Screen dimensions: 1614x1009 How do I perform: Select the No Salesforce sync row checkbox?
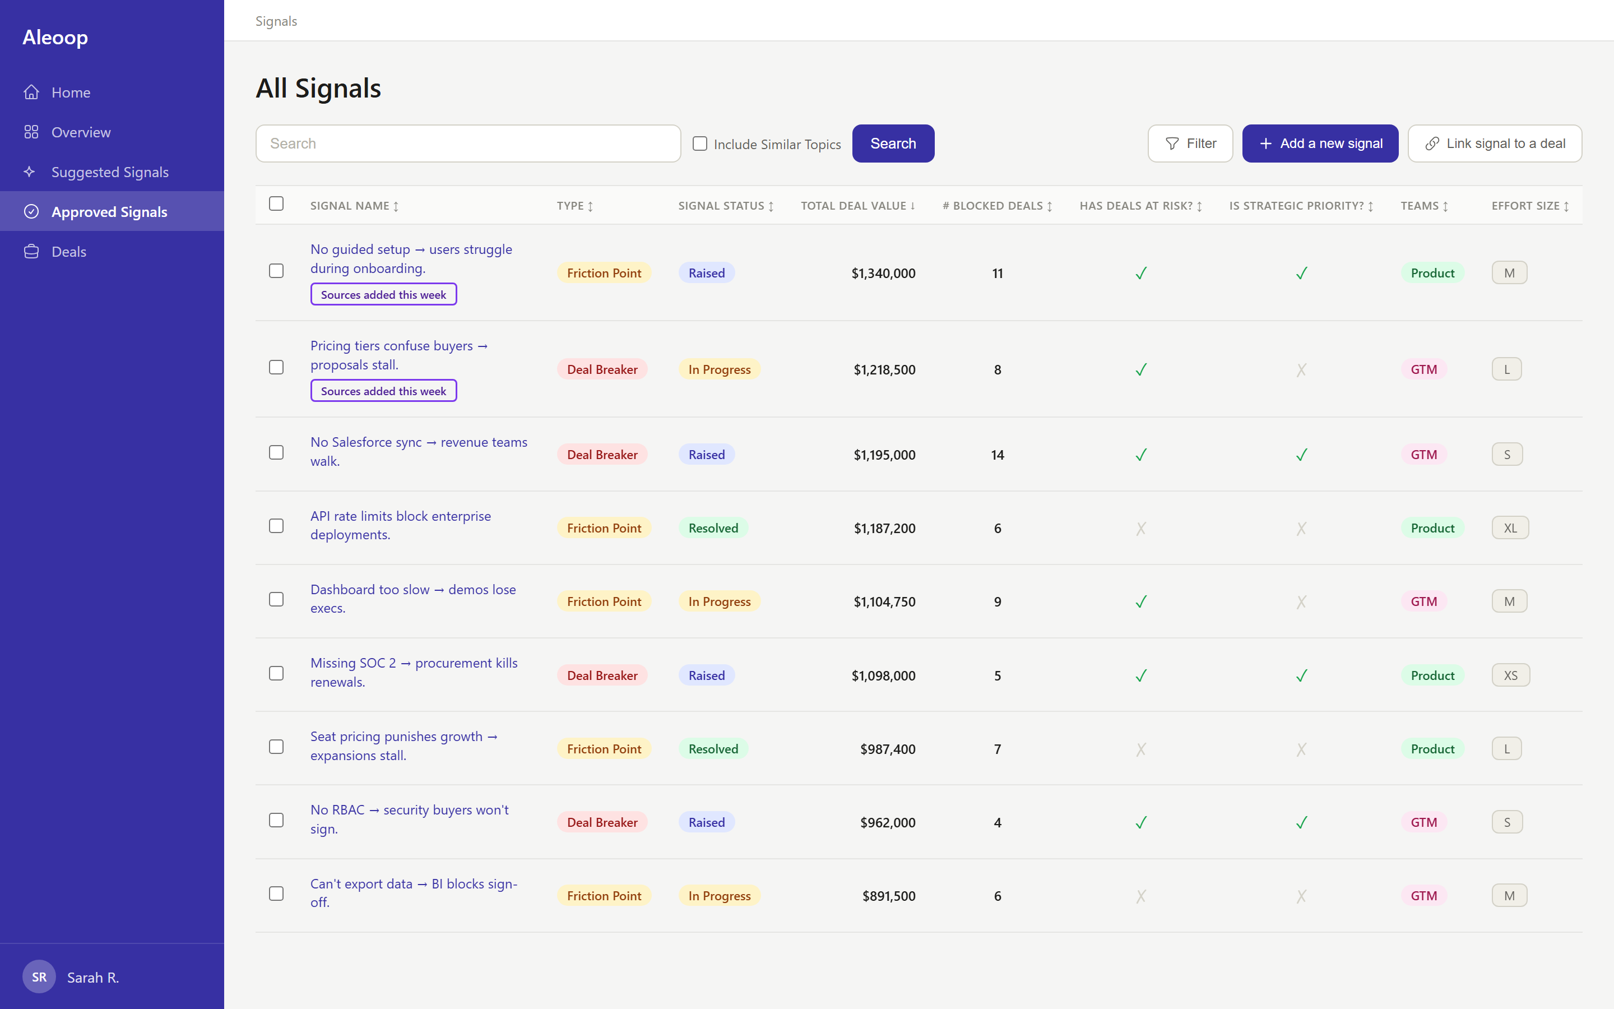[x=276, y=452]
